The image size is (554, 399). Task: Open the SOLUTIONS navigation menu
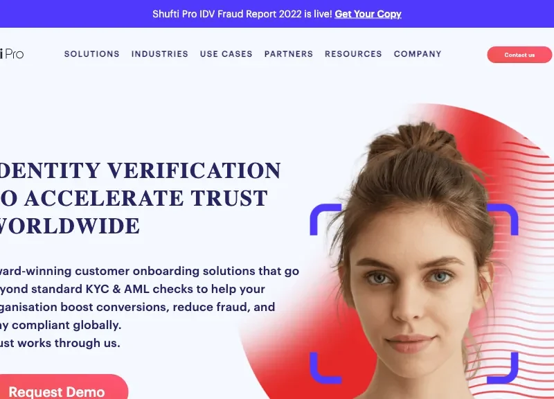(92, 54)
